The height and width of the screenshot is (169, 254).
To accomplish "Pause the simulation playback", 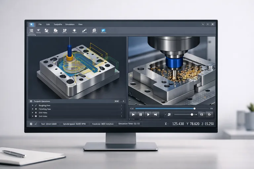I will coord(141,114).
